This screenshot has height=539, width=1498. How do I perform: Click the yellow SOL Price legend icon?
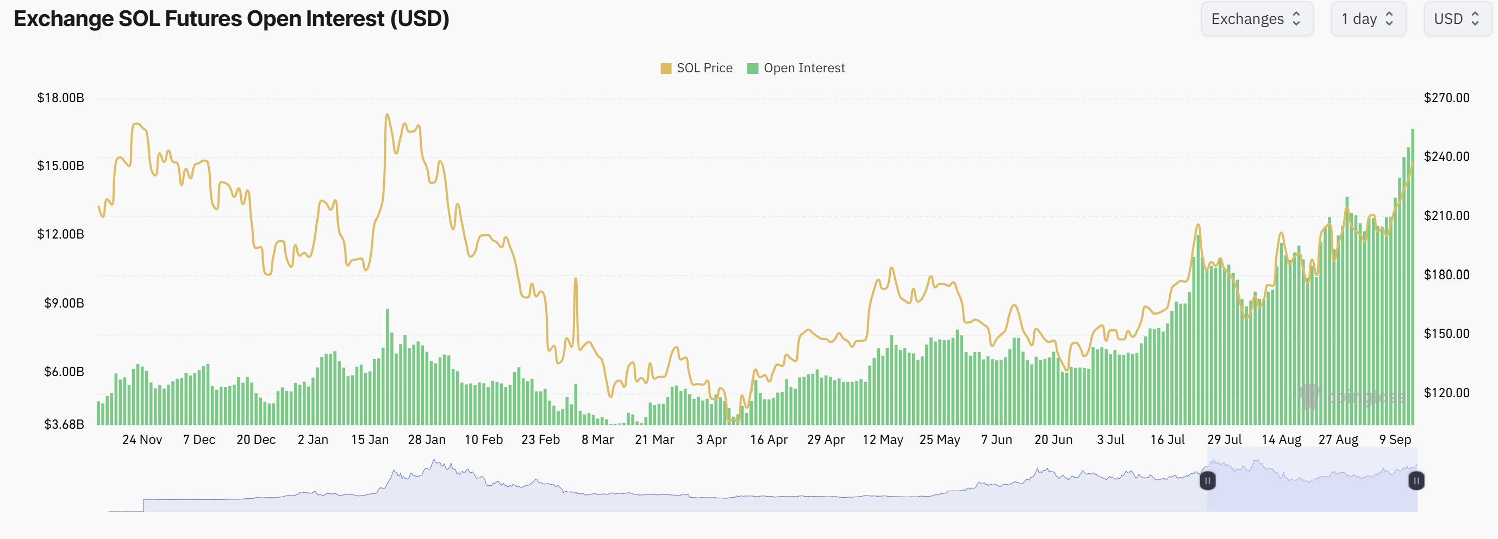666,67
